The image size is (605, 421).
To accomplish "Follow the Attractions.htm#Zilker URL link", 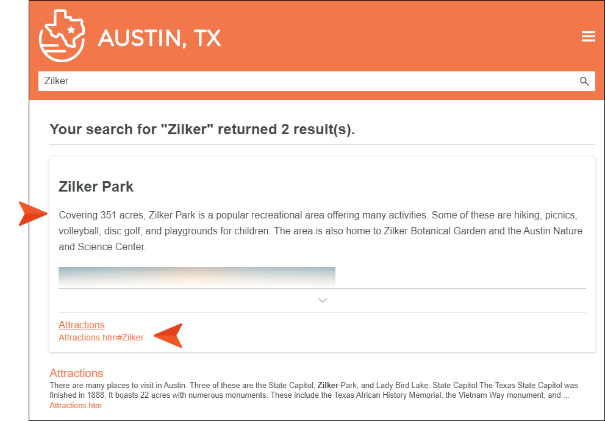I will coord(101,337).
